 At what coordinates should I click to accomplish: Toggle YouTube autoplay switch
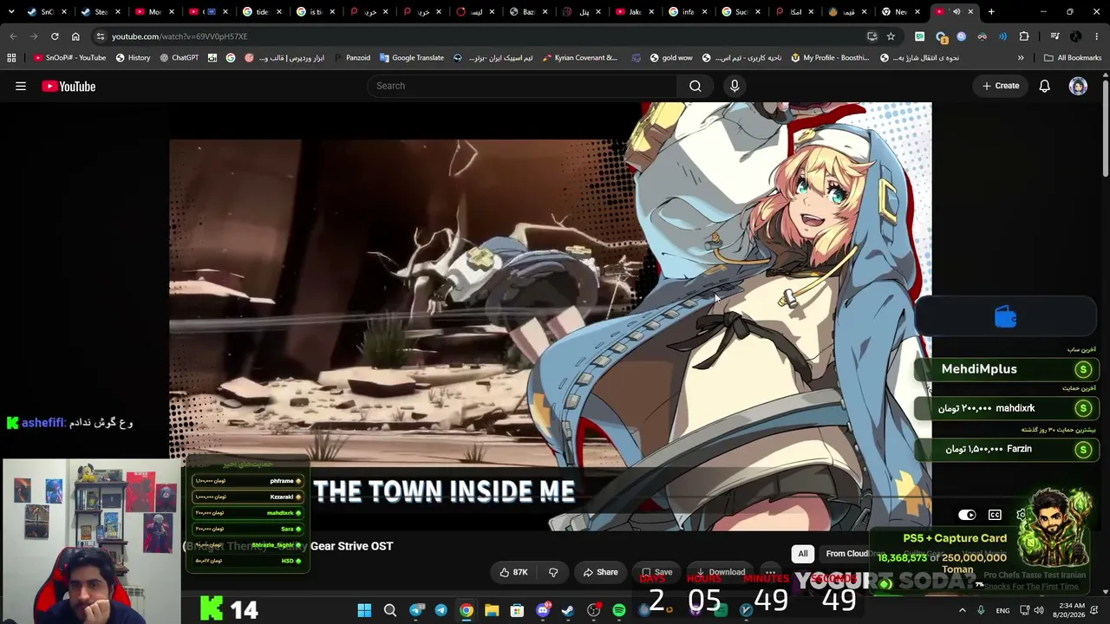[967, 515]
